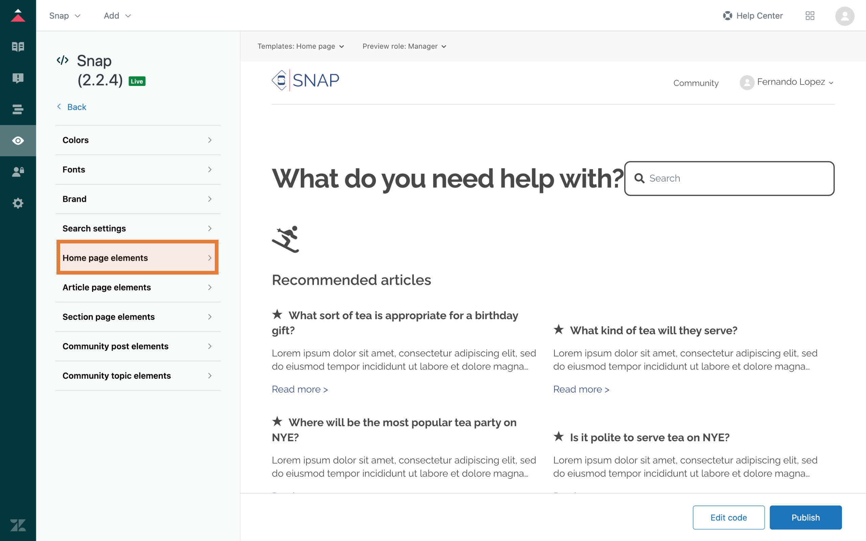Screen dimensions: 866x541
Task: Open the Arrange content sidebar icon
Action: (18, 109)
